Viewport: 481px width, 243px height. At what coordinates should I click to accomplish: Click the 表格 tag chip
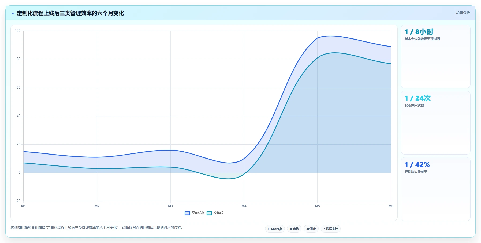coord(294,229)
